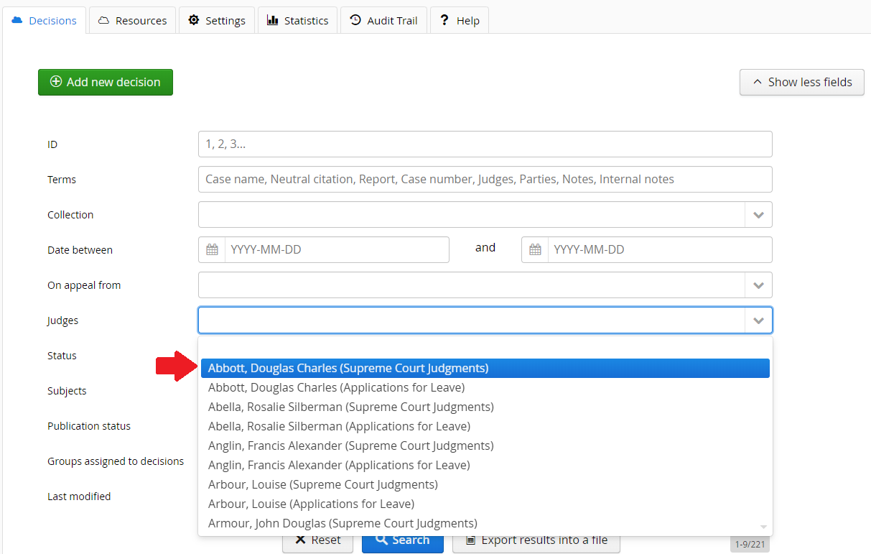Click the calendar icon in the end date field
Screen dimensions: 871x554
[535, 250]
